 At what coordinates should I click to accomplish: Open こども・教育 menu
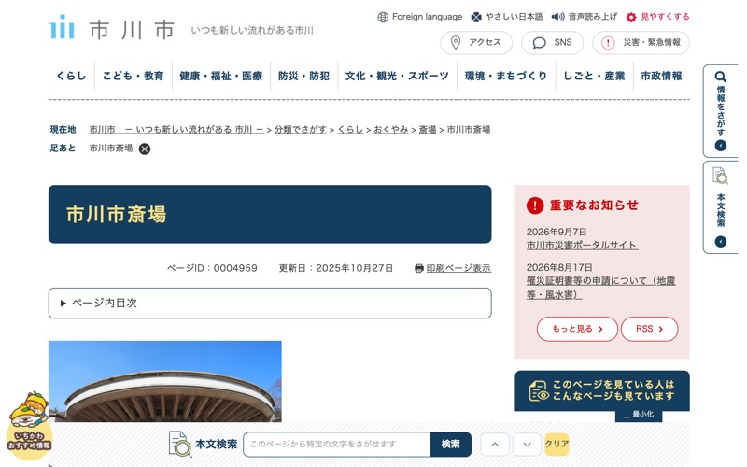(134, 76)
